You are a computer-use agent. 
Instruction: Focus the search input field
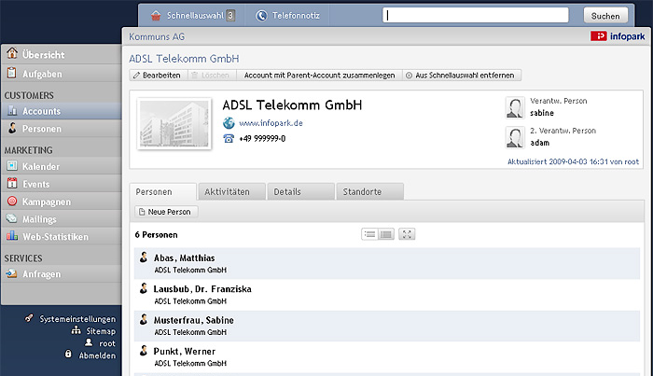click(475, 16)
